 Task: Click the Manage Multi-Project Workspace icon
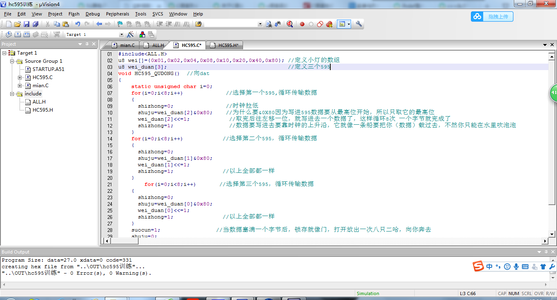click(x=151, y=35)
